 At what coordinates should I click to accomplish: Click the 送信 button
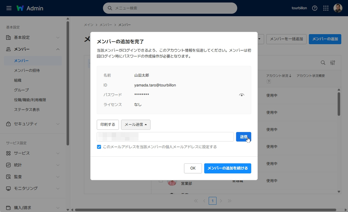pos(244,137)
